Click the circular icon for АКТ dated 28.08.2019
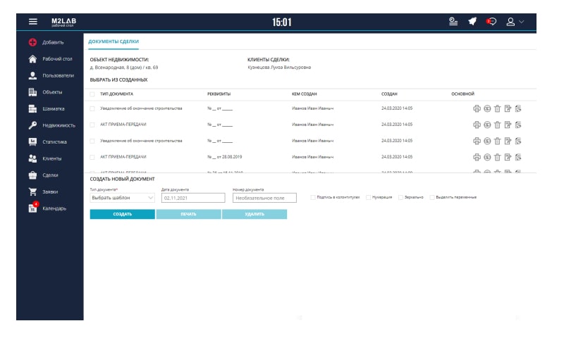Image resolution: width=564 pixels, height=352 pixels. pos(487,157)
